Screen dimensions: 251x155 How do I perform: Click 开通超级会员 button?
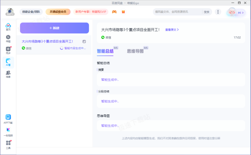pyautogui.click(x=58, y=12)
